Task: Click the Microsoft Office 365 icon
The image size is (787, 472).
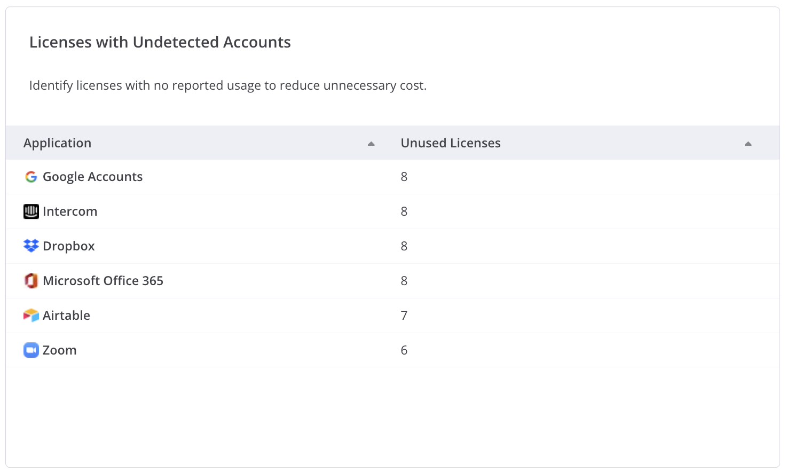Action: click(x=31, y=280)
